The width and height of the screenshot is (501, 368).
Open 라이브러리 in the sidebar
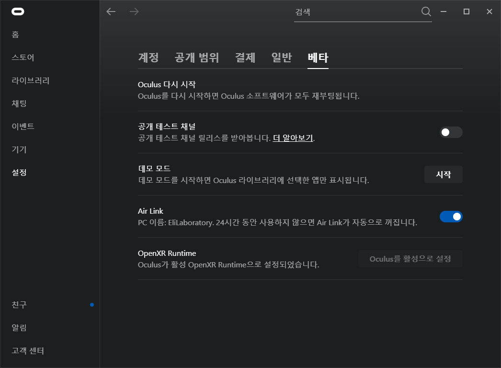30,80
